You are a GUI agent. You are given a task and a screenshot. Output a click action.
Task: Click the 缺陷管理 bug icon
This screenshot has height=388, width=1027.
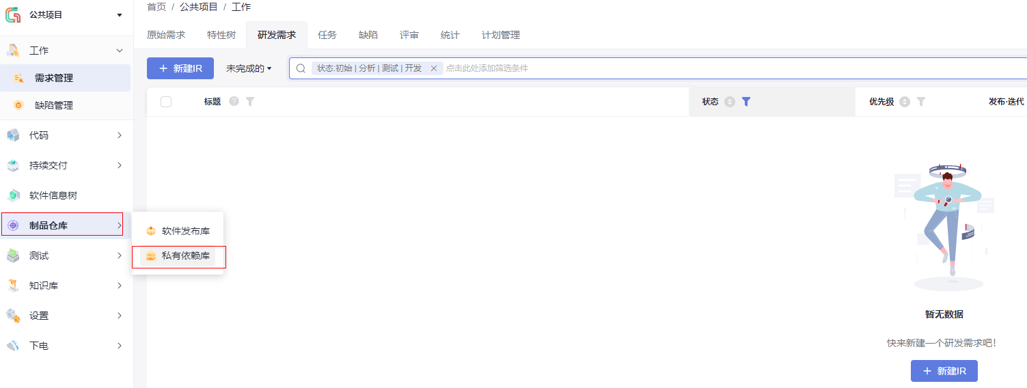(x=18, y=105)
